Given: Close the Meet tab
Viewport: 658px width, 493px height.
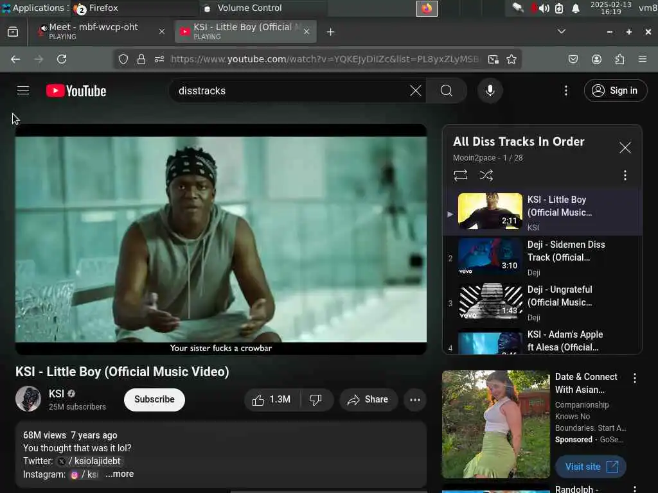Looking at the screenshot, I should 161,31.
